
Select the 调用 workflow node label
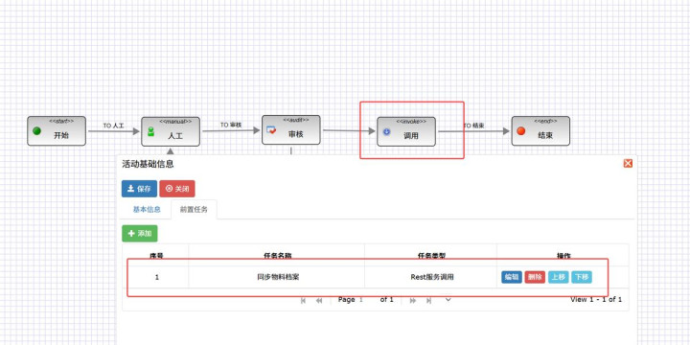click(x=411, y=136)
